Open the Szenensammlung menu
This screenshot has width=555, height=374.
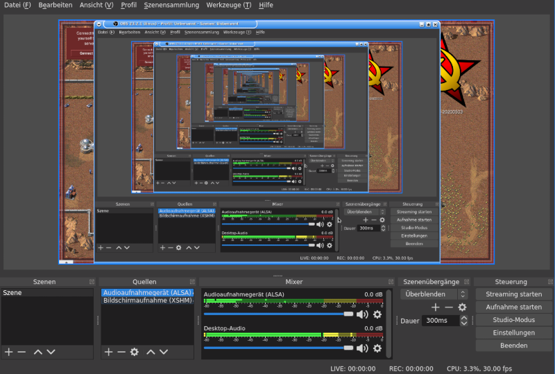[171, 5]
